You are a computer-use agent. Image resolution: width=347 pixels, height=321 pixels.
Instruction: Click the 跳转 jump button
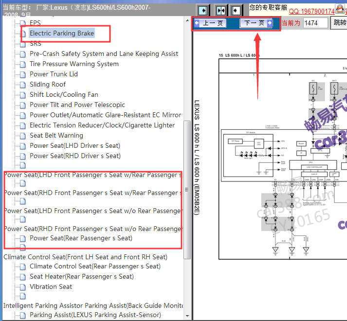(x=339, y=23)
